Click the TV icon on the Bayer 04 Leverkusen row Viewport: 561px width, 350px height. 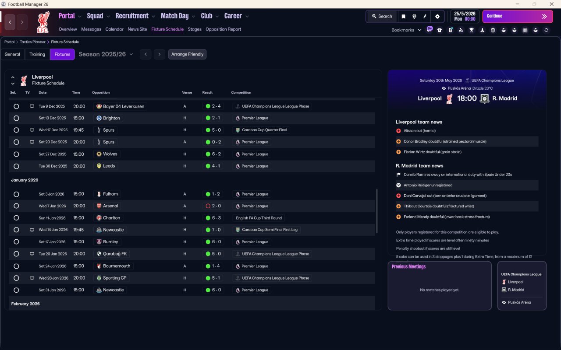click(32, 106)
